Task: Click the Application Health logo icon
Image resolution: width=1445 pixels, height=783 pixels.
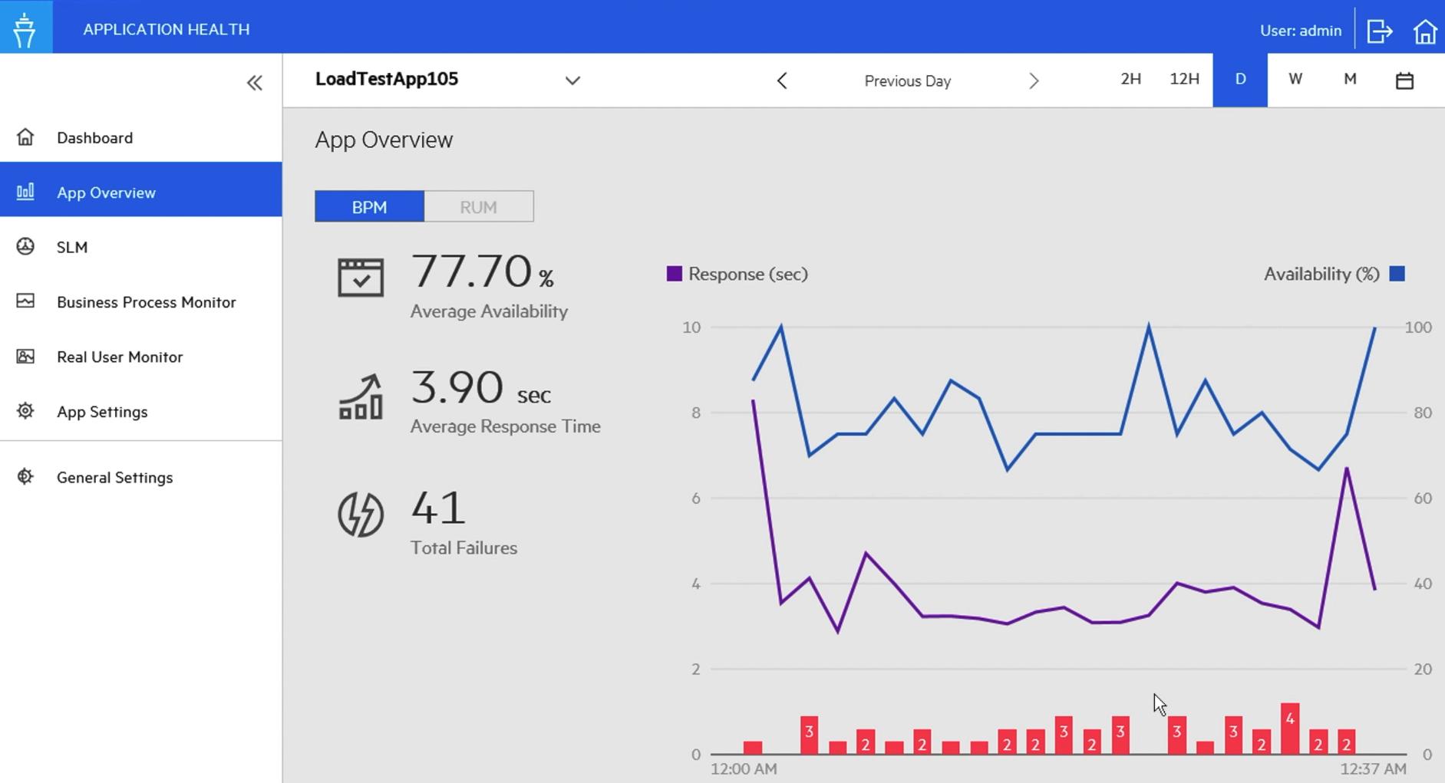Action: coord(25,29)
